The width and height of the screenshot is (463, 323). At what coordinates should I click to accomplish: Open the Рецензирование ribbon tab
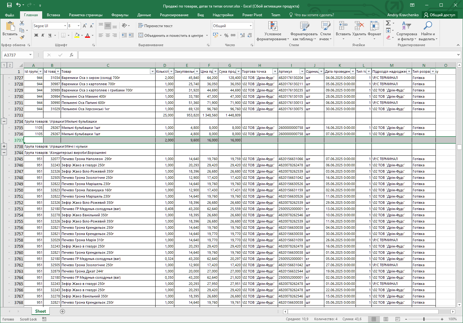(174, 15)
